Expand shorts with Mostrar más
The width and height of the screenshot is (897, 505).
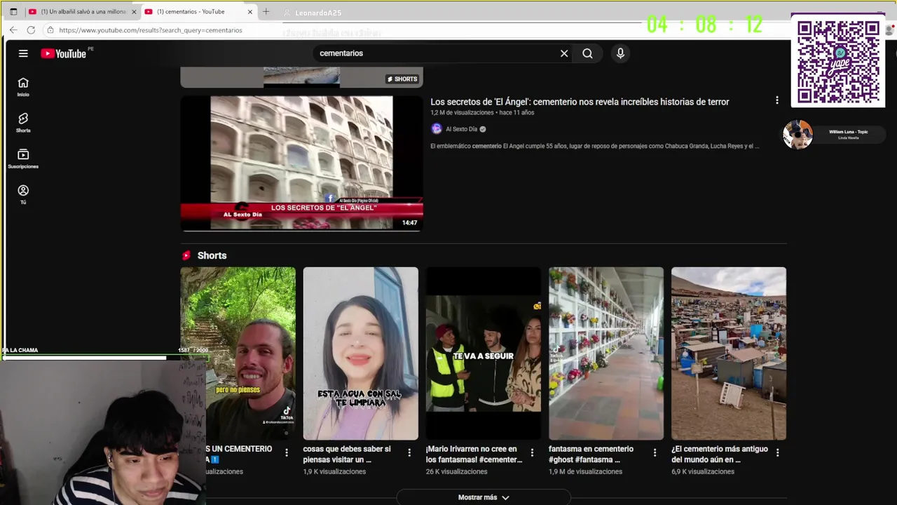click(484, 497)
